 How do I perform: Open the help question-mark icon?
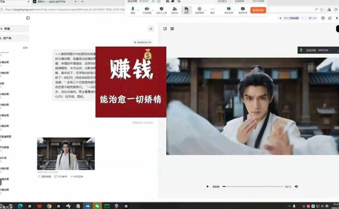[x=323, y=18]
